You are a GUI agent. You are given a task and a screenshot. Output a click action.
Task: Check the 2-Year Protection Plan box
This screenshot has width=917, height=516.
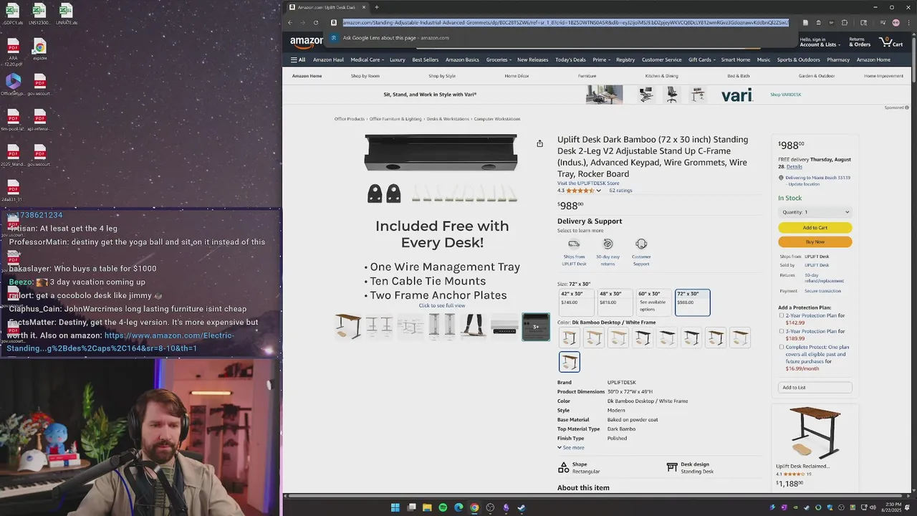coord(782,315)
